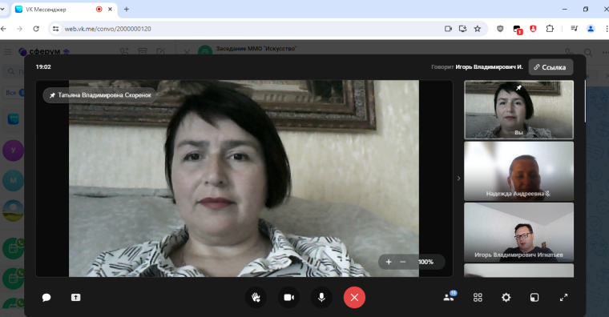The height and width of the screenshot is (317, 609).
Task: Open chat with purple У avatar
Action: click(13, 150)
